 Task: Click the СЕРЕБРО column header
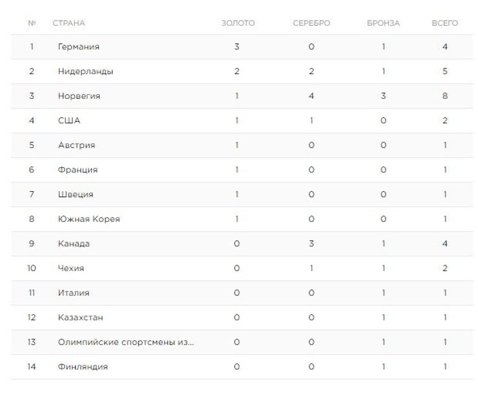point(311,23)
